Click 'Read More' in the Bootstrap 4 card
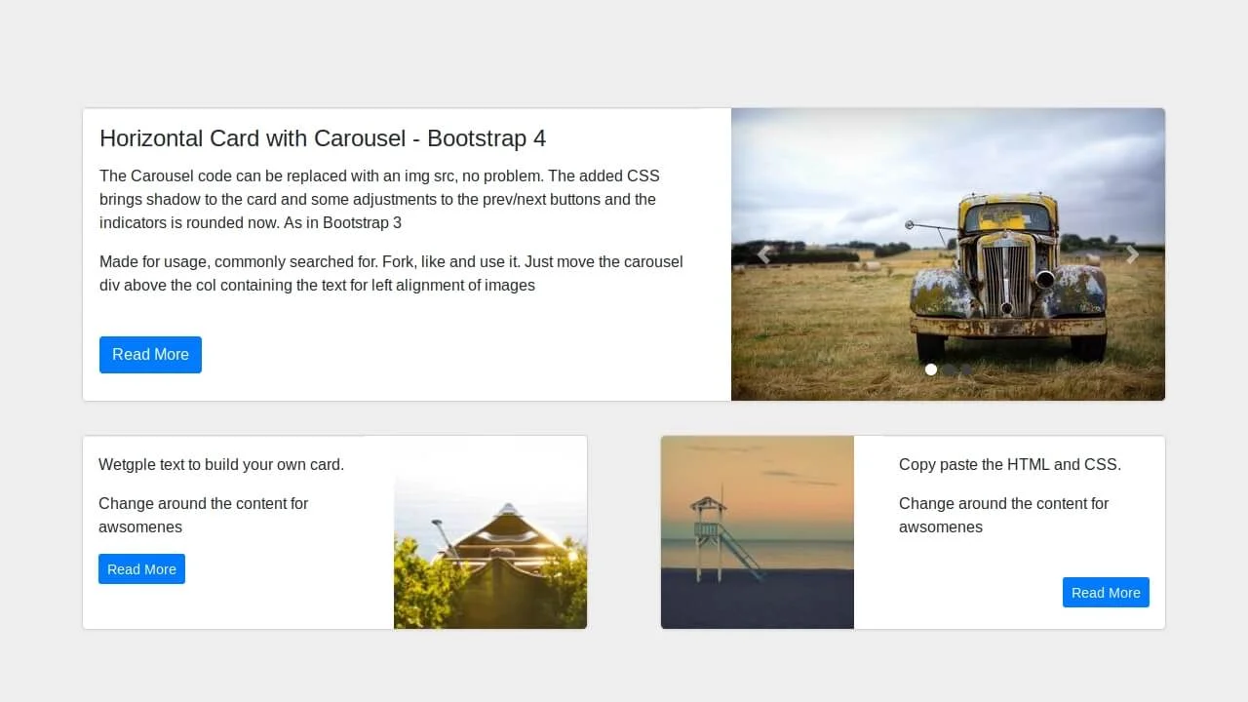This screenshot has height=702, width=1248. point(150,354)
